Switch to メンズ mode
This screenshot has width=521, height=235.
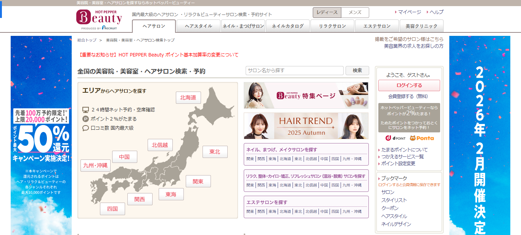[355, 13]
